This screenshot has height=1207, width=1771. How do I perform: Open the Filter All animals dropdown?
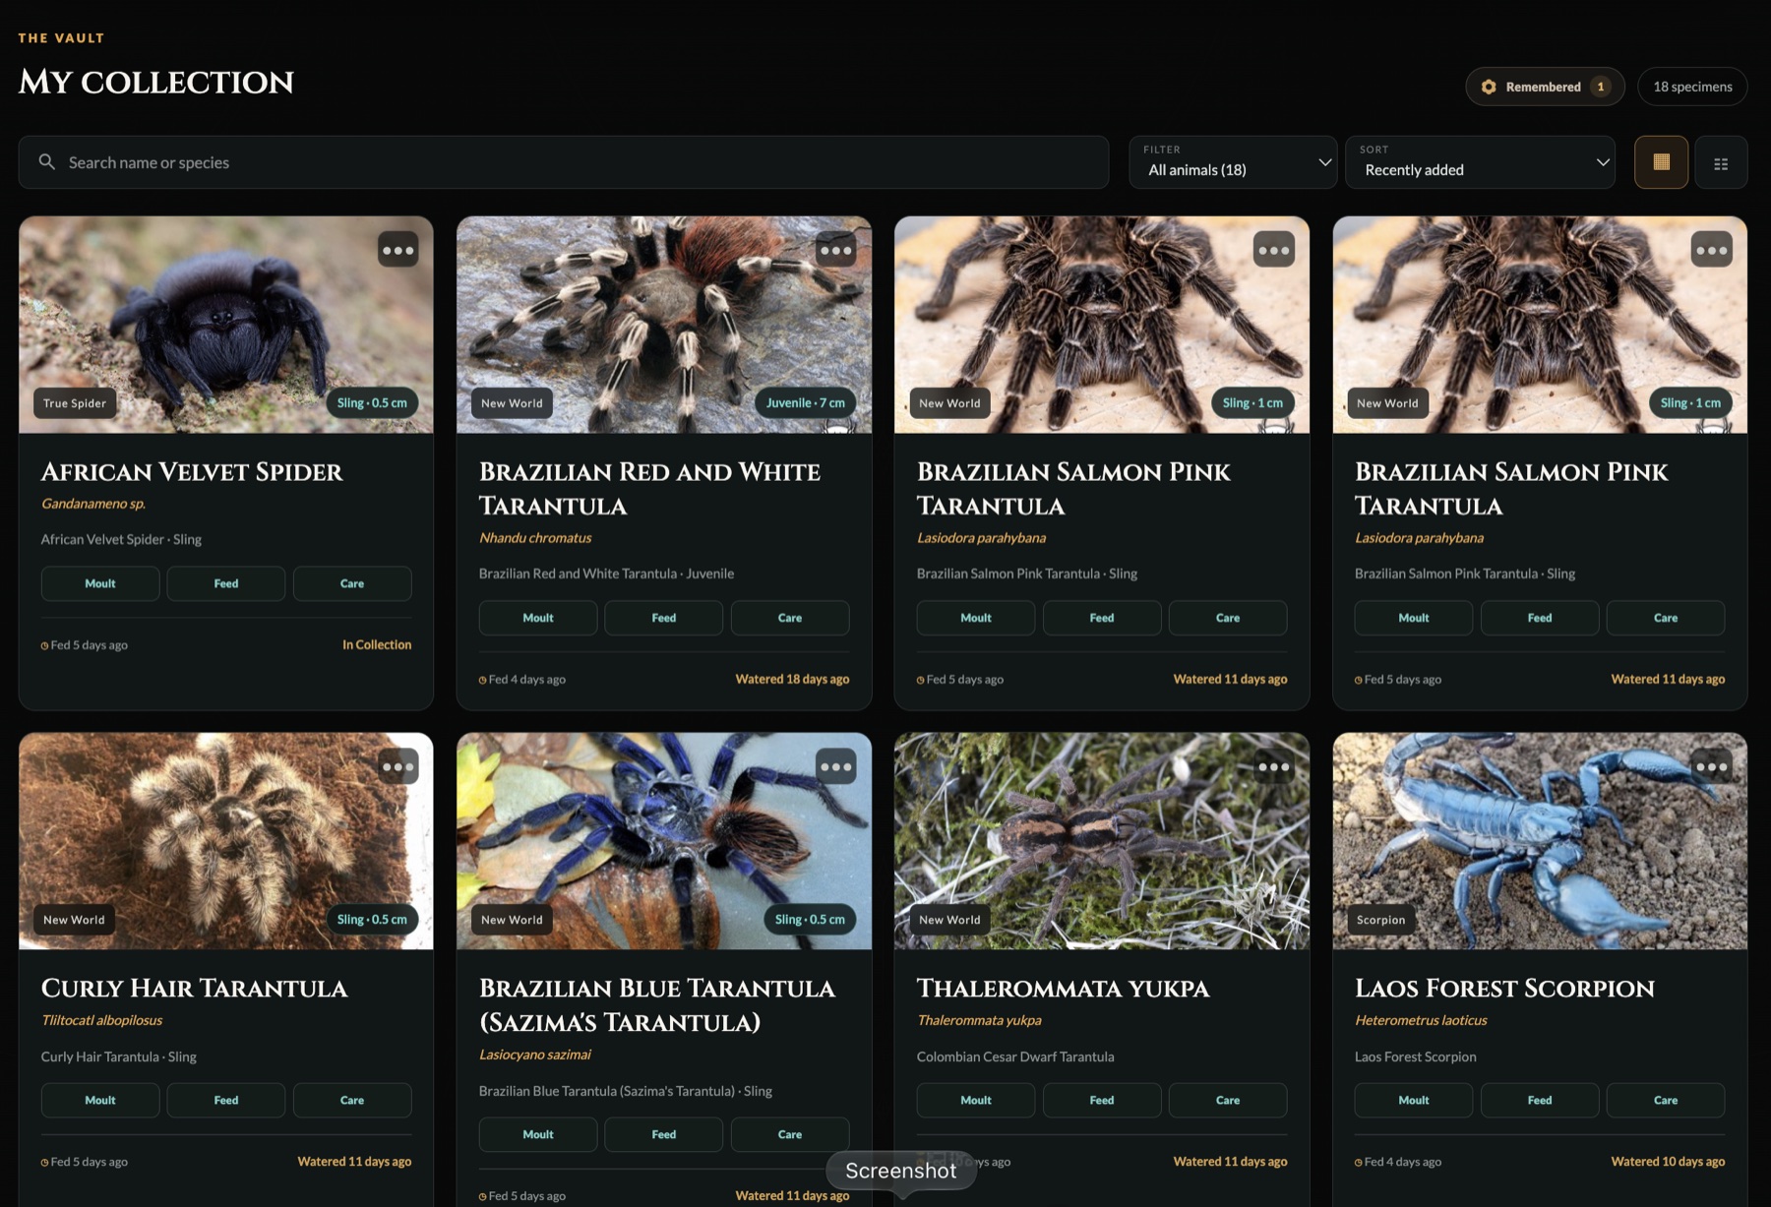1233,162
